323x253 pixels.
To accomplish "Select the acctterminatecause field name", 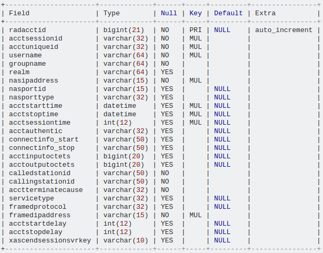I will (46, 190).
